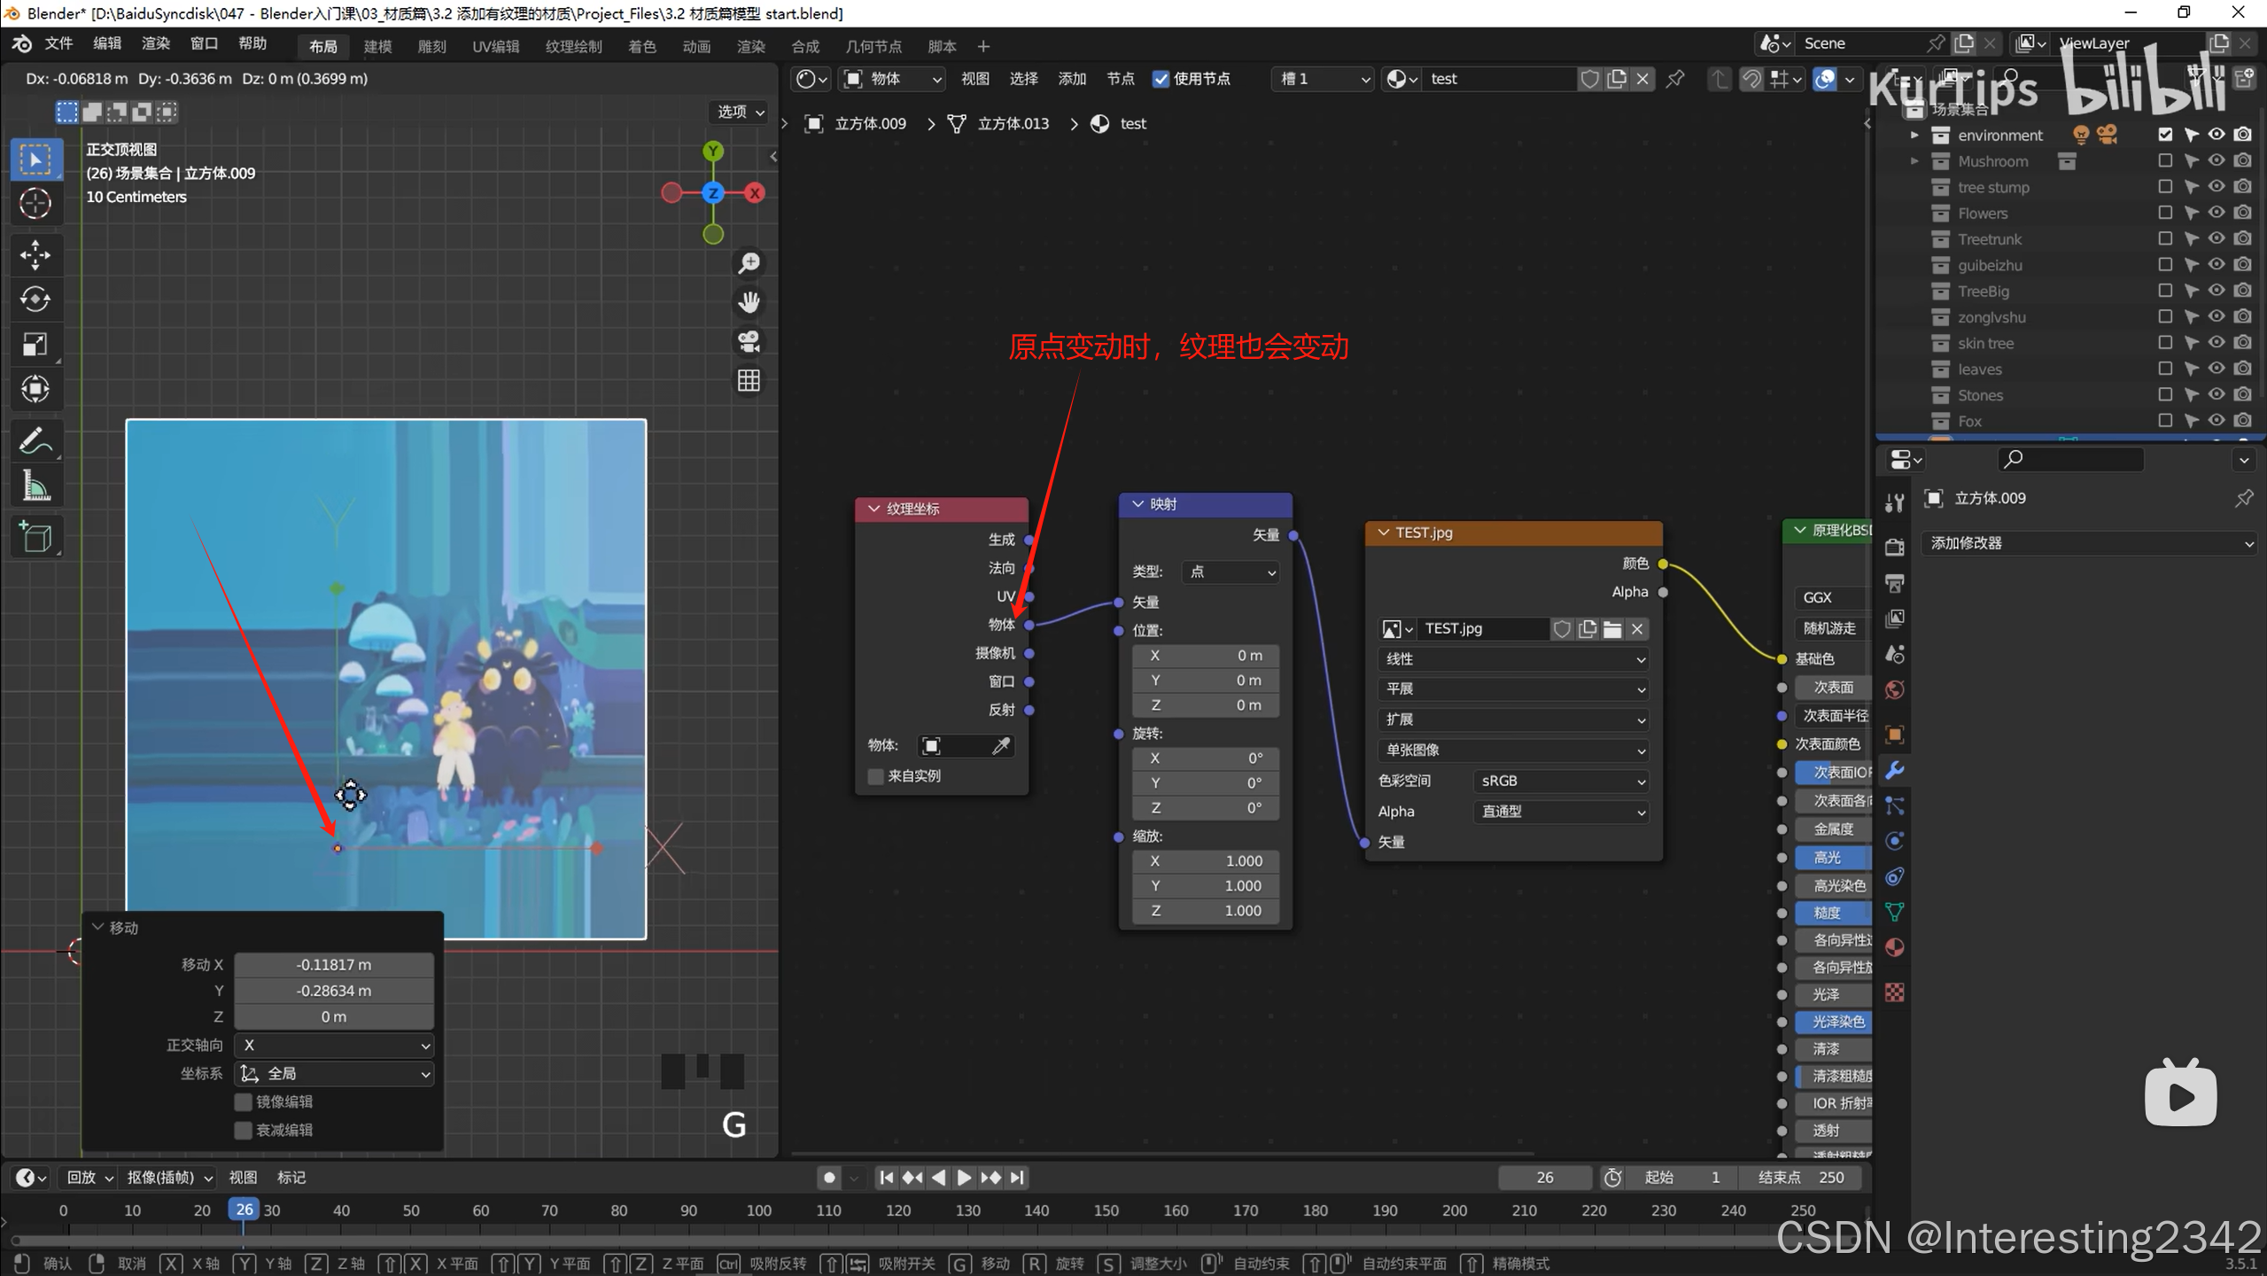The image size is (2267, 1276).
Task: Select the Add Cube tool
Action: [x=35, y=537]
